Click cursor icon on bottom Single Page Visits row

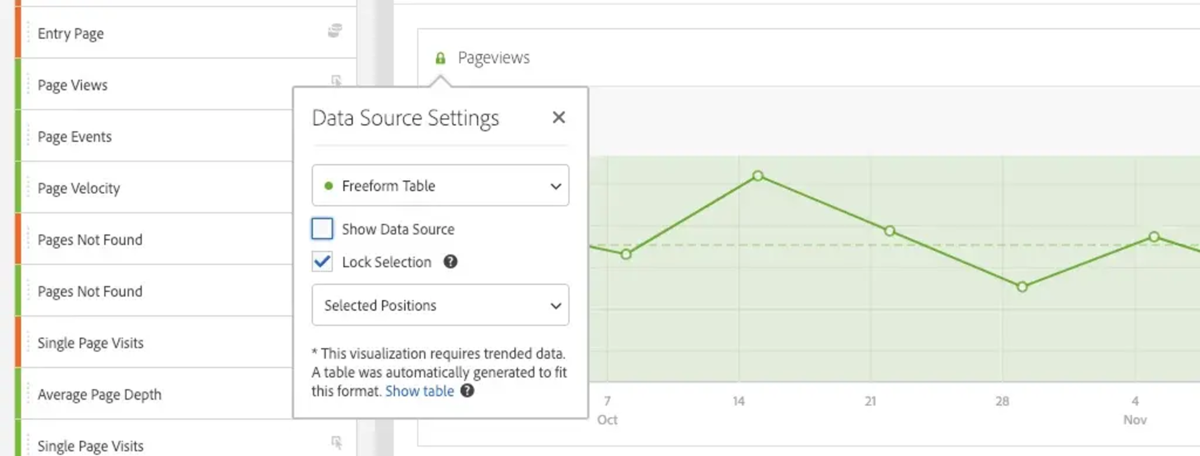(336, 443)
